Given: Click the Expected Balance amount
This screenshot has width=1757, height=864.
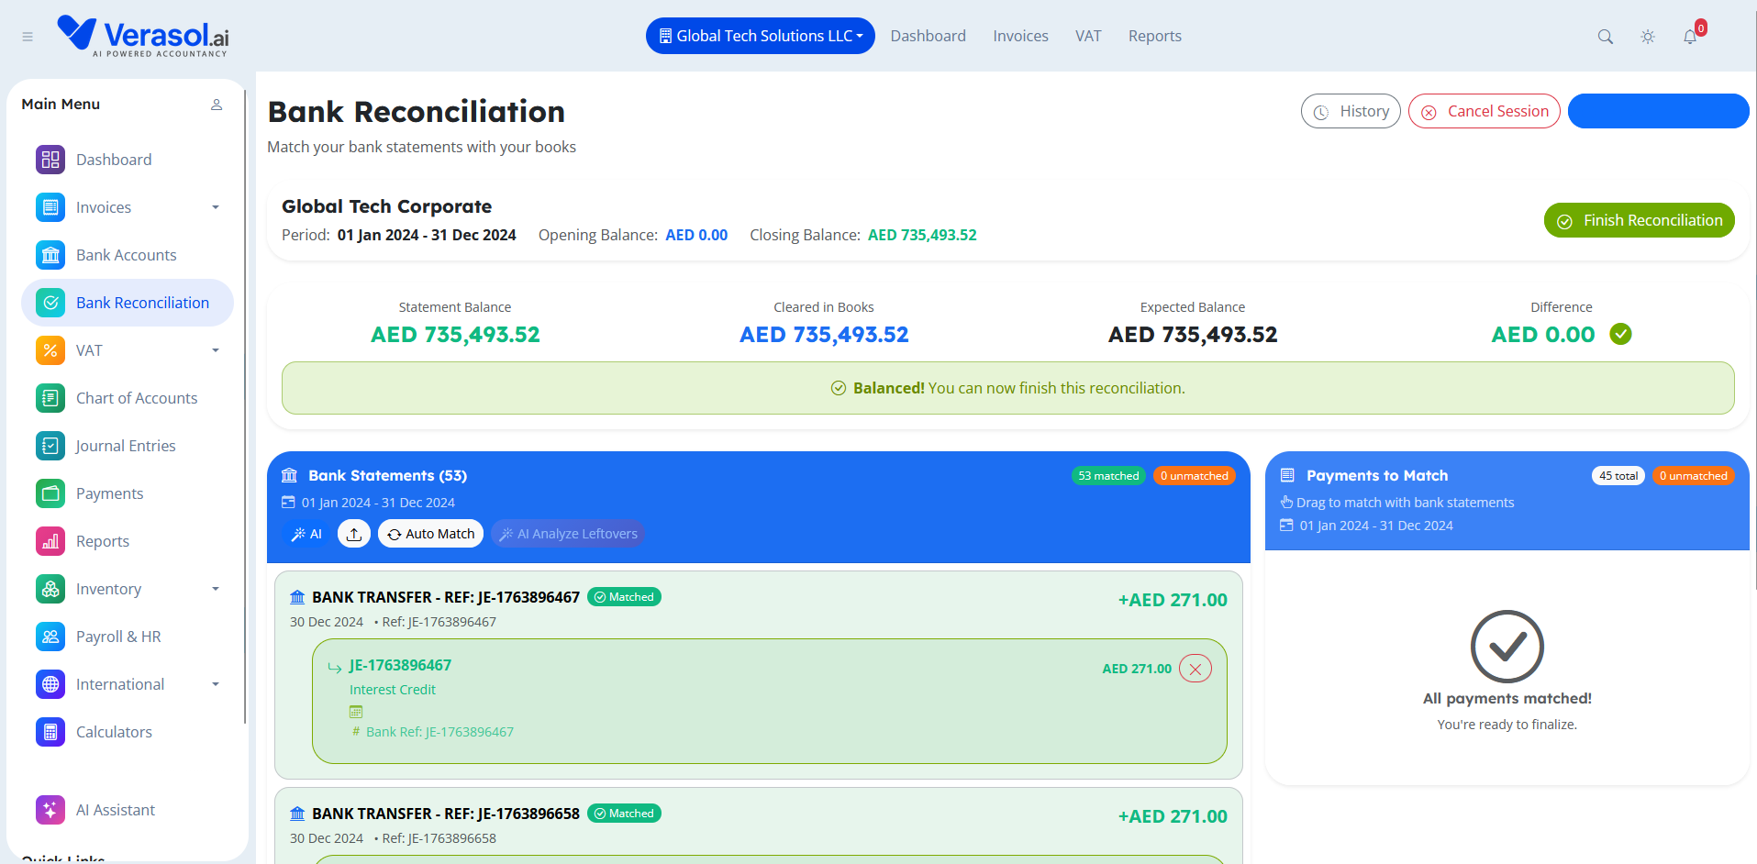Looking at the screenshot, I should point(1193,335).
